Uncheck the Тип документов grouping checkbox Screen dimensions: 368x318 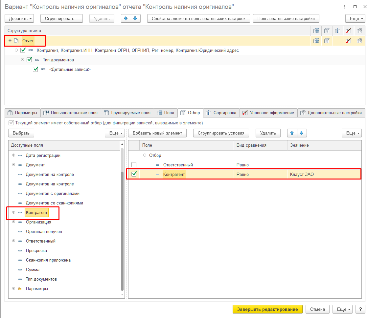(29, 60)
